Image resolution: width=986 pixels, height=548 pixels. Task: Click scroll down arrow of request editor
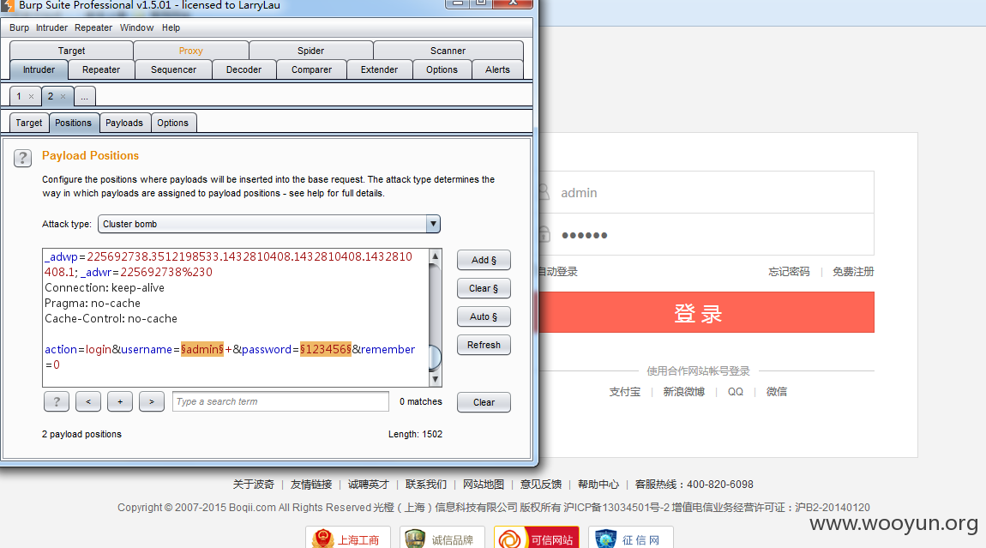coord(435,379)
